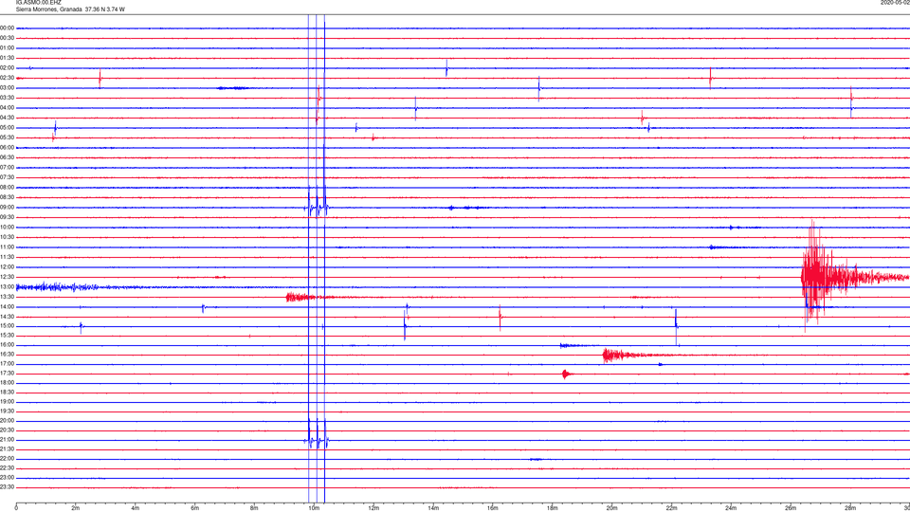910x512 pixels.
Task: Pick the 10:00 row label
Action: pyautogui.click(x=7, y=227)
